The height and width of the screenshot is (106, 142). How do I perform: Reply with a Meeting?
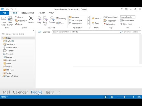click(61, 18)
